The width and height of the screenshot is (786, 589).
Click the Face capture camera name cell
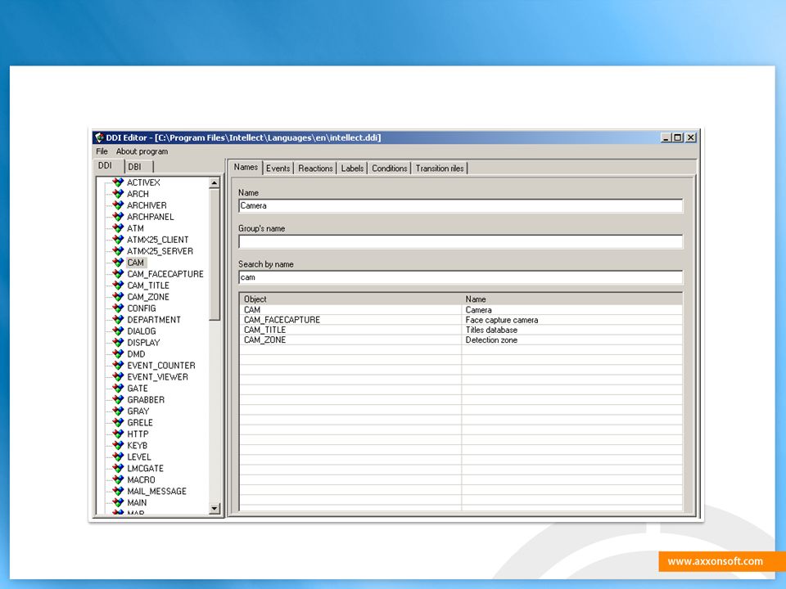click(571, 320)
